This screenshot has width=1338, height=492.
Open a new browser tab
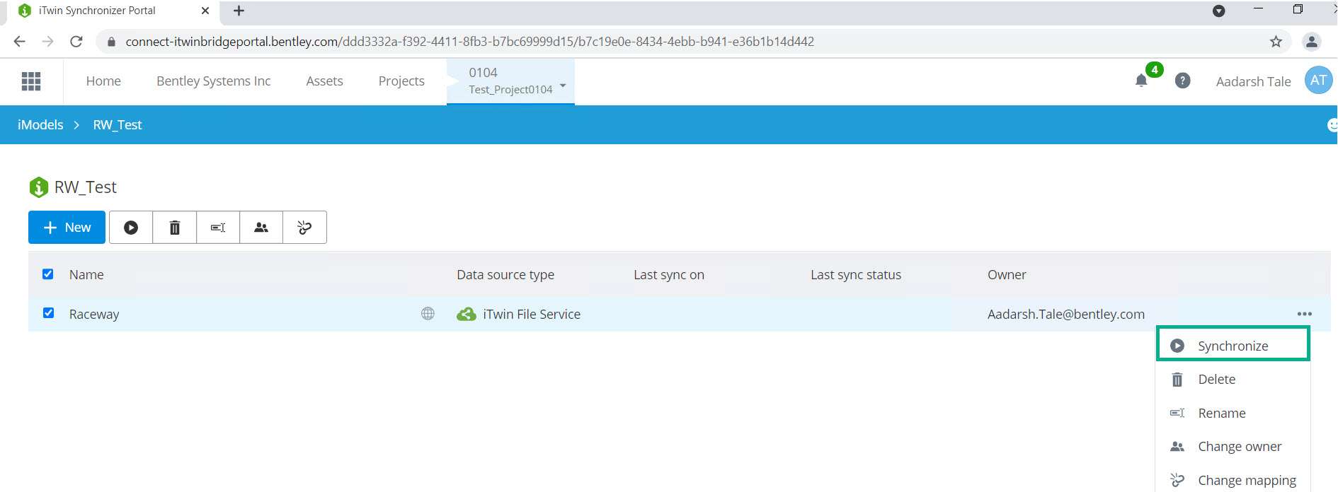[239, 11]
